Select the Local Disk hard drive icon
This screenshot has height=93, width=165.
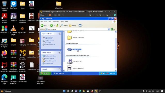[70, 49]
